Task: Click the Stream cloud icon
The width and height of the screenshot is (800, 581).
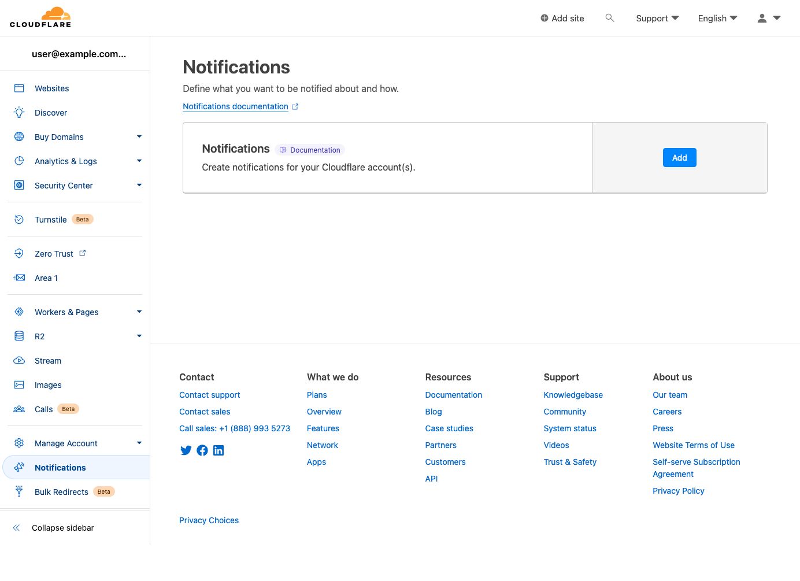Action: (19, 360)
